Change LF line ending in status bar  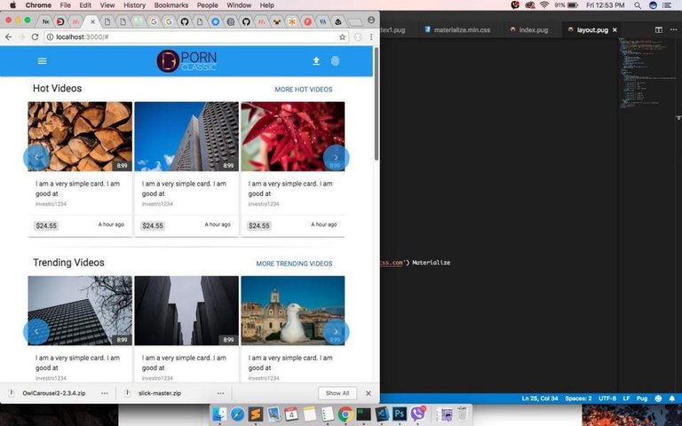click(626, 398)
